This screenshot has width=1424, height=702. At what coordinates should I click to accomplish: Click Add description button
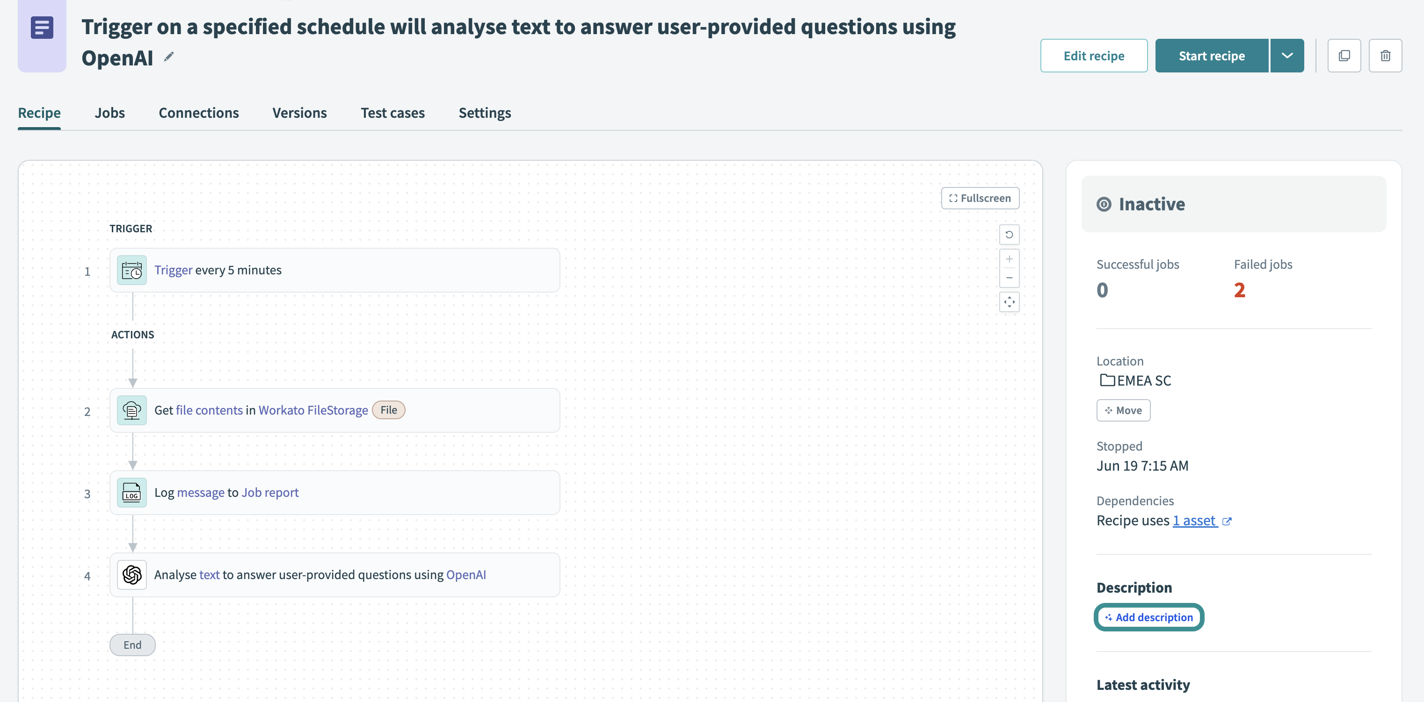click(1148, 617)
